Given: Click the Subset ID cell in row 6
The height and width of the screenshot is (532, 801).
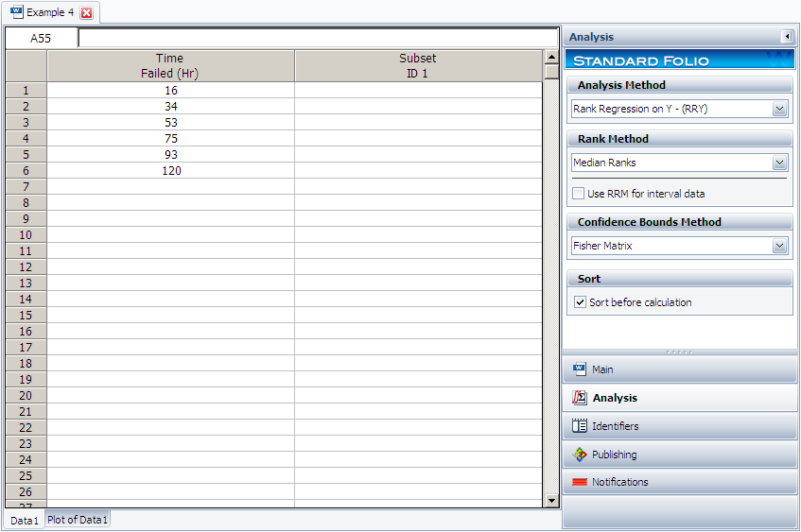Looking at the screenshot, I should 418,170.
